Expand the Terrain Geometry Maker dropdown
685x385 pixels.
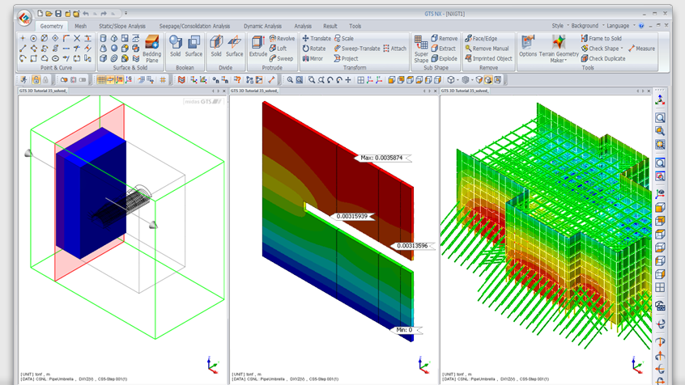(559, 61)
